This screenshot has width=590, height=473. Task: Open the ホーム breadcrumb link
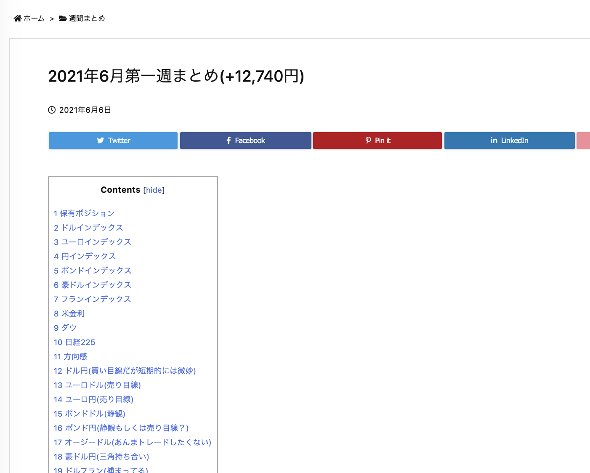[34, 19]
